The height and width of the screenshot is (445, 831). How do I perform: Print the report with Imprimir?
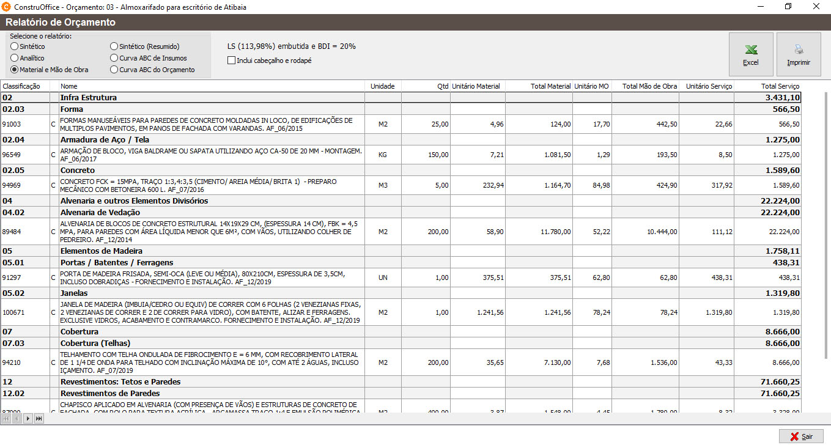(799, 54)
